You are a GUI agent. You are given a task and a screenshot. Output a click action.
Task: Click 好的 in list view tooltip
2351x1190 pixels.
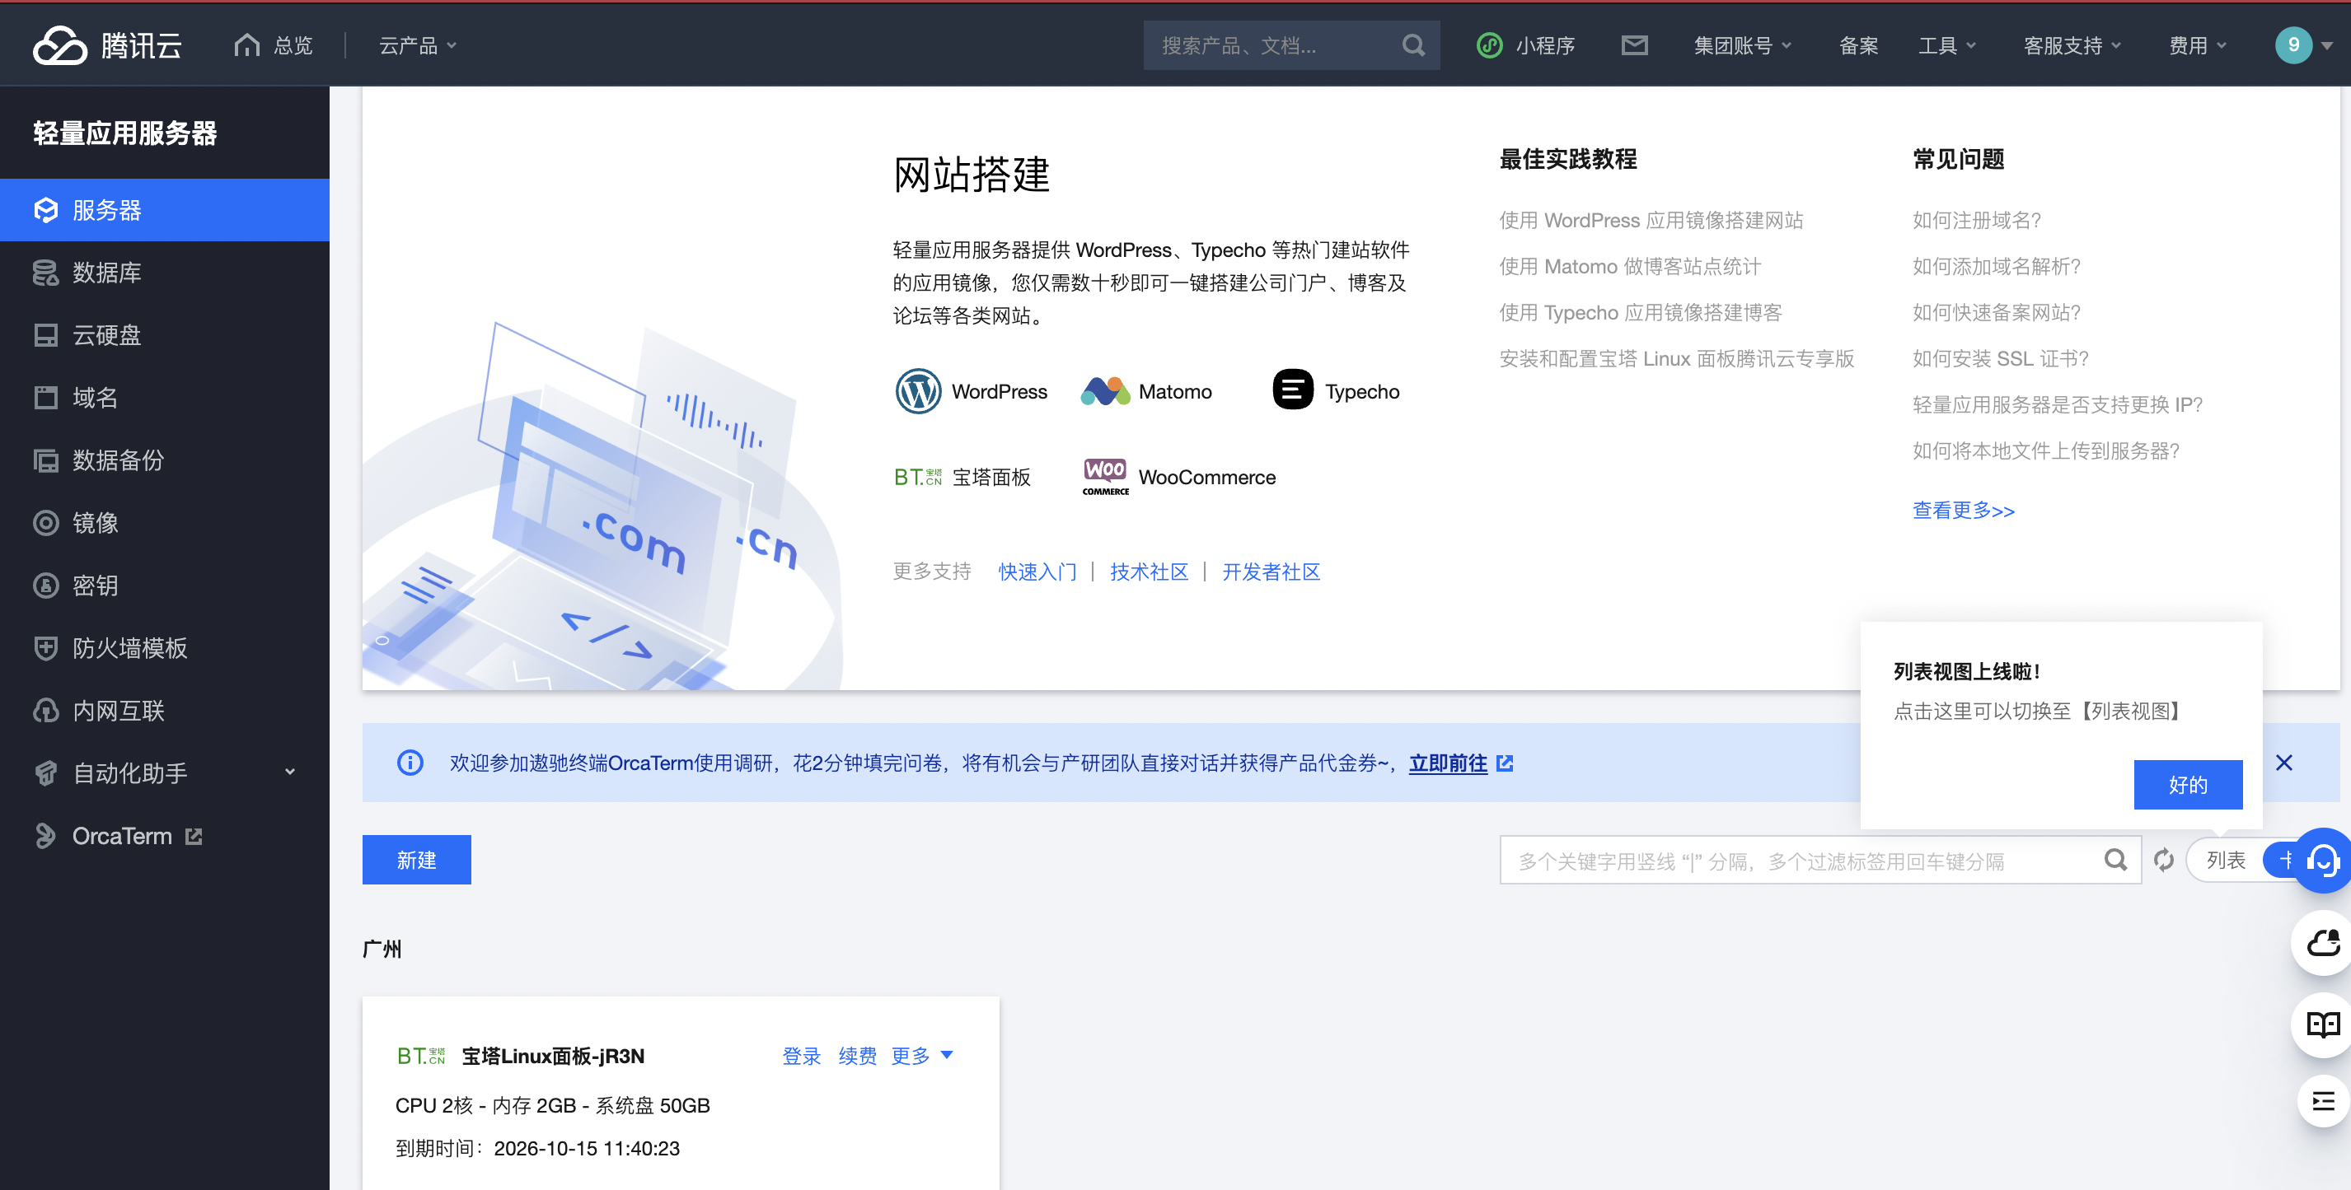click(x=2188, y=784)
